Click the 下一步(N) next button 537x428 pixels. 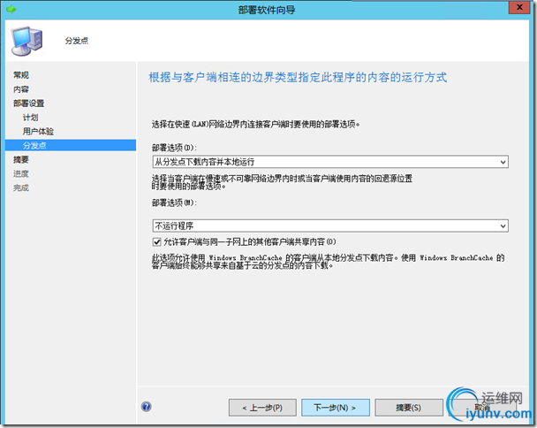336,408
